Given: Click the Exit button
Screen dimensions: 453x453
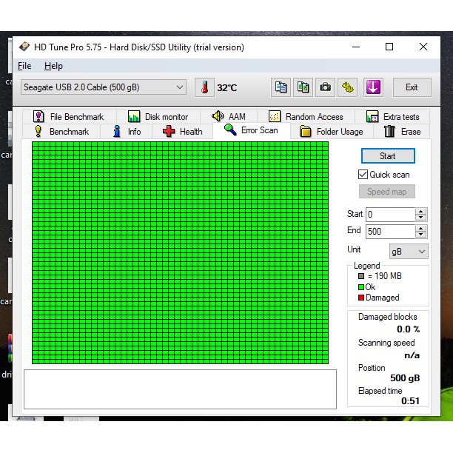Looking at the screenshot, I should click(x=412, y=87).
